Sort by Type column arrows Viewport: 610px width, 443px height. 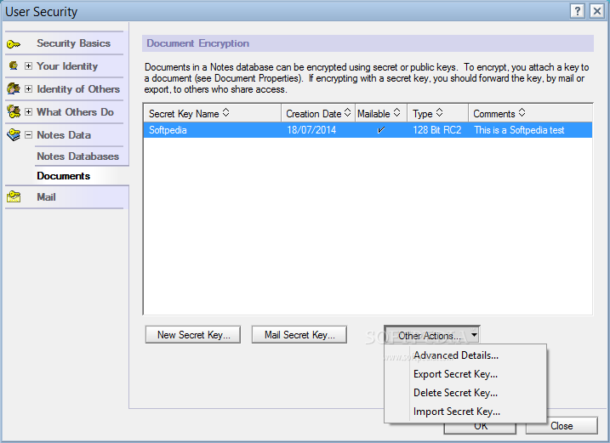(439, 113)
